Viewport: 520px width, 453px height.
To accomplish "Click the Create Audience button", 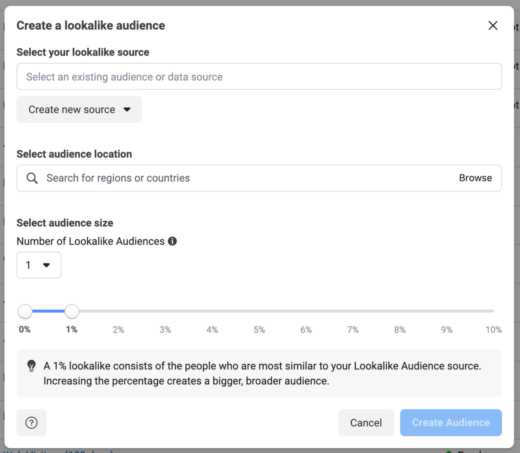I will coord(451,423).
